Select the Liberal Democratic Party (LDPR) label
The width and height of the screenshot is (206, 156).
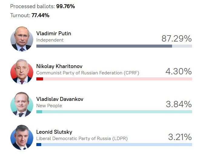coord(82,139)
